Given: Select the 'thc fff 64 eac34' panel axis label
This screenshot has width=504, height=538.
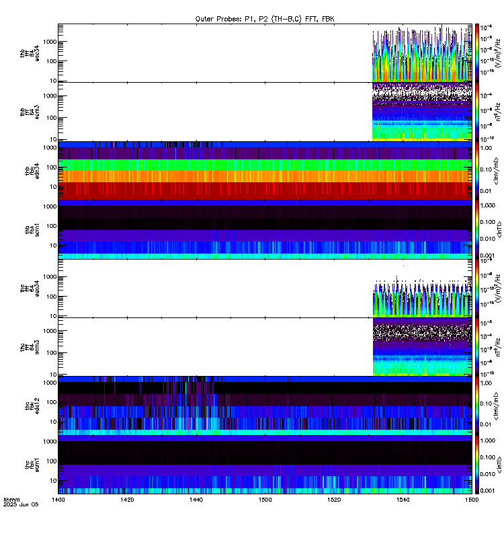Looking at the screenshot, I should pos(30,289).
